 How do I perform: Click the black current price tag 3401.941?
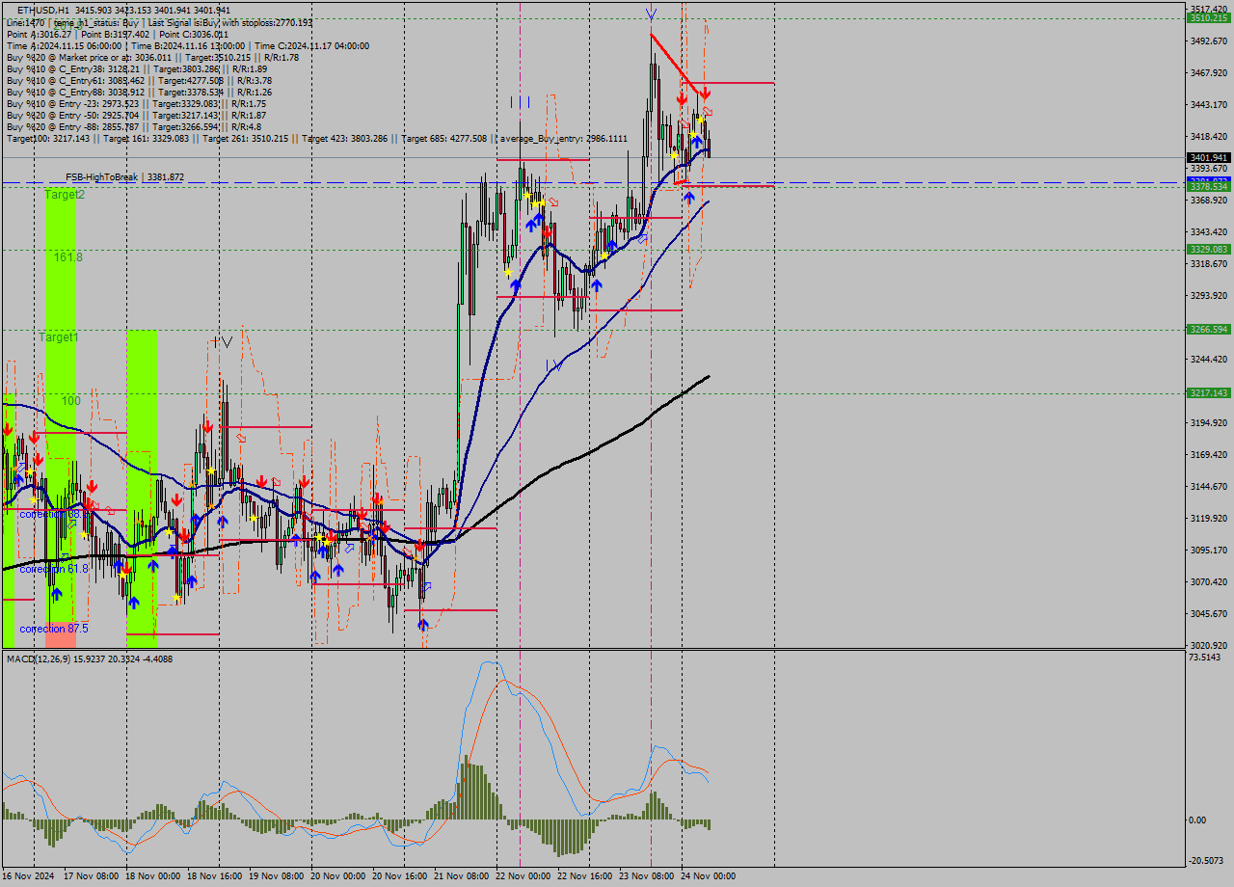(1208, 154)
